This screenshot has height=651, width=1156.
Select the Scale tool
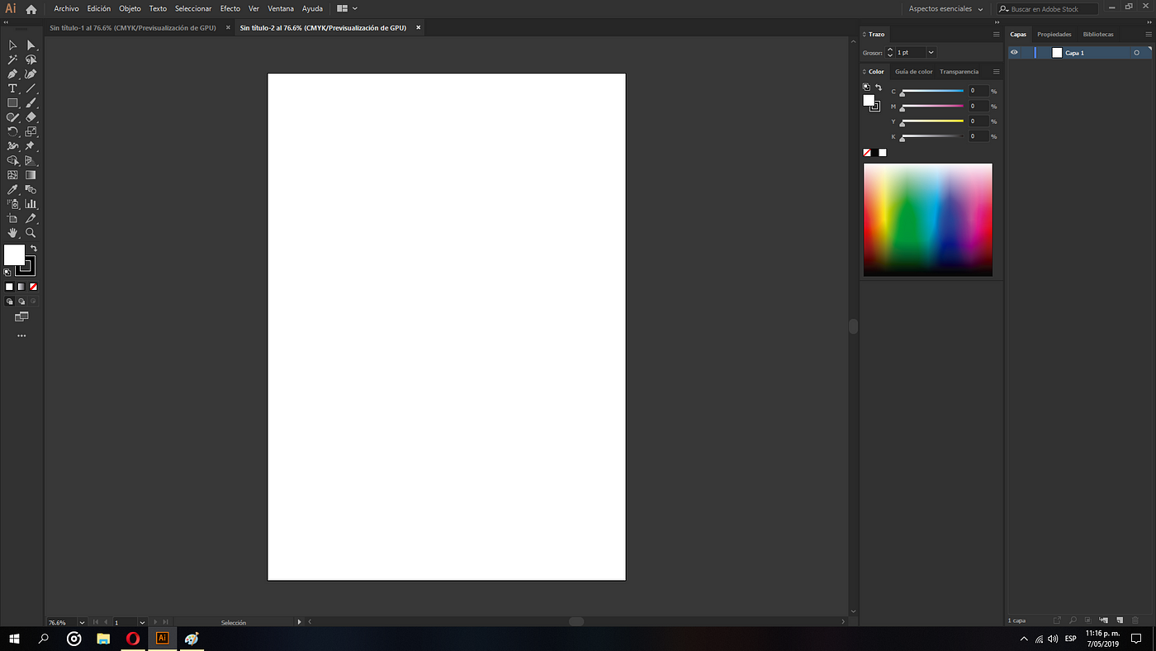(31, 131)
